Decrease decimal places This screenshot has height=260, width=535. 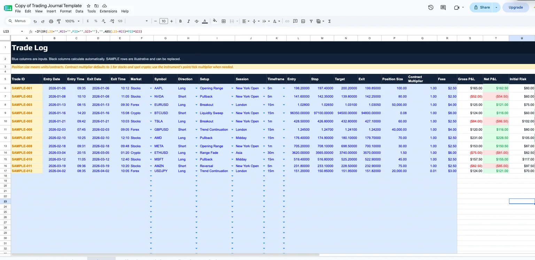pyautogui.click(x=104, y=21)
